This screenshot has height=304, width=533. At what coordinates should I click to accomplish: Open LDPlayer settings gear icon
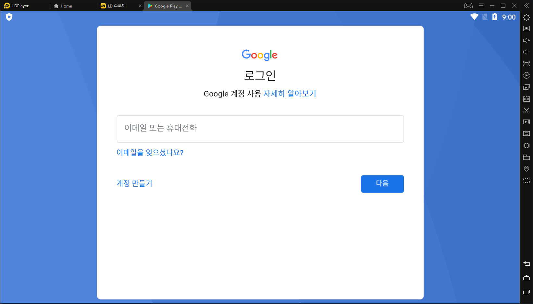tap(527, 17)
